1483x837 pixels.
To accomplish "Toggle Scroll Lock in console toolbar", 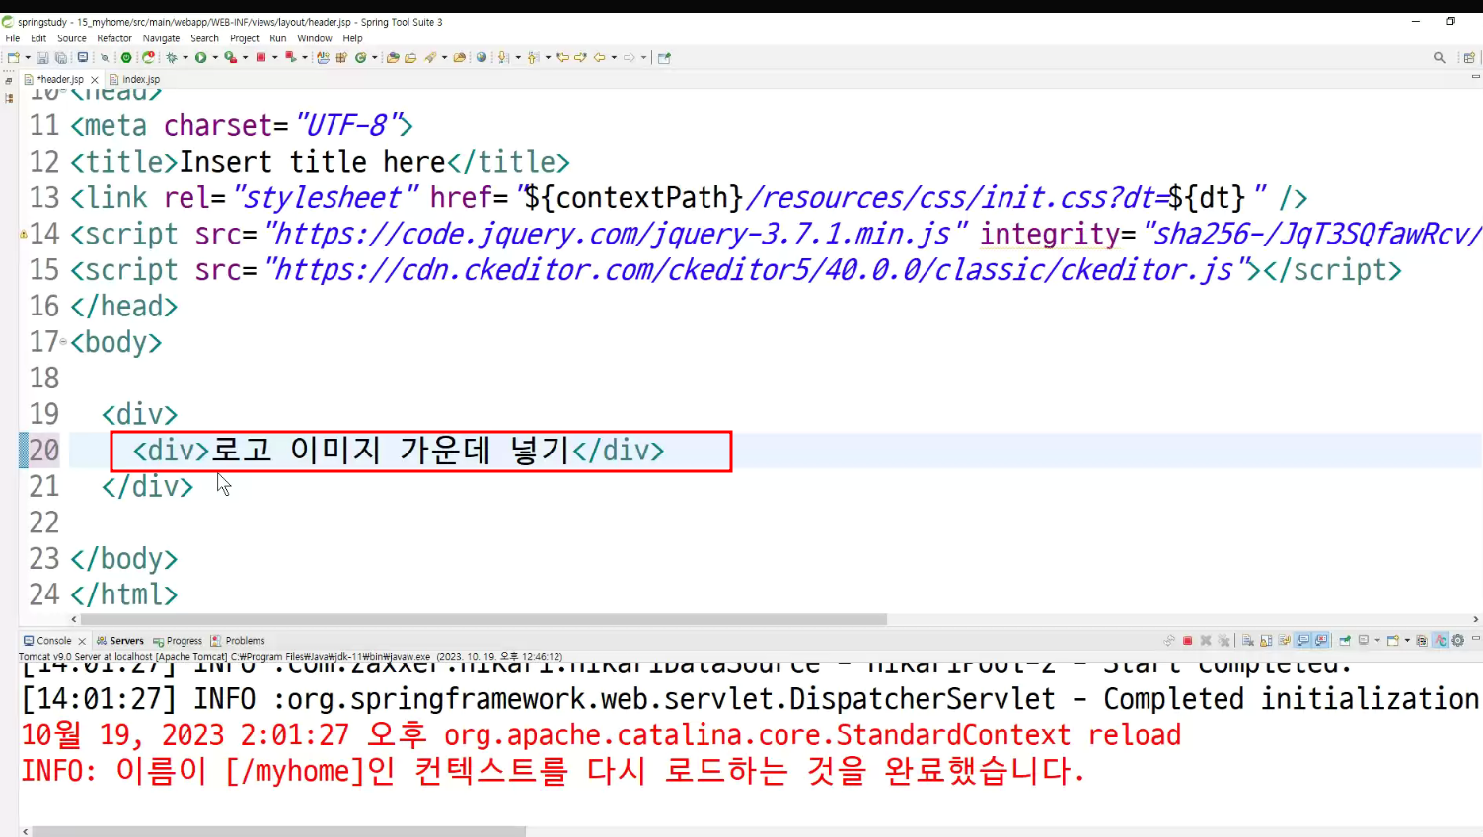I will pos(1266,641).
